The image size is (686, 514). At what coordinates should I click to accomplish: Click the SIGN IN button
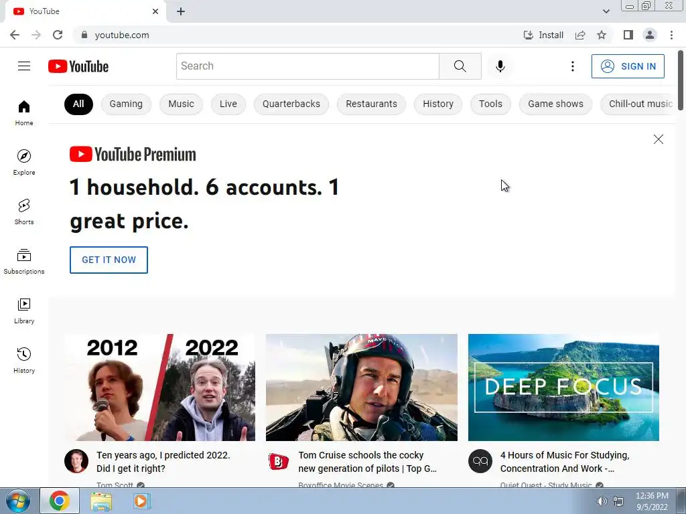[x=628, y=66]
